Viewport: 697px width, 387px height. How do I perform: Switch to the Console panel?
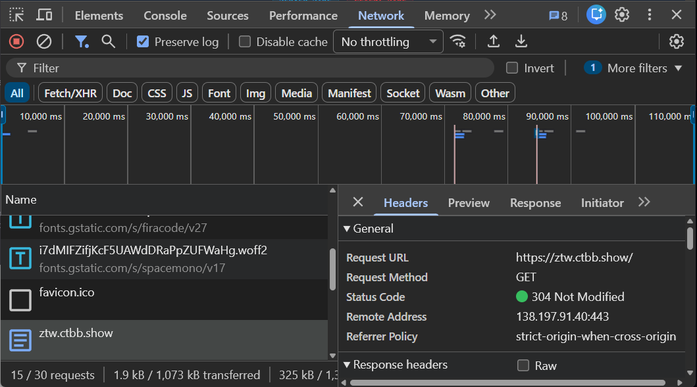click(x=164, y=15)
